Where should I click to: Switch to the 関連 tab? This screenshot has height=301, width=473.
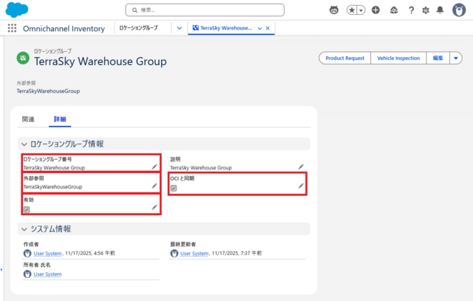[x=28, y=119]
